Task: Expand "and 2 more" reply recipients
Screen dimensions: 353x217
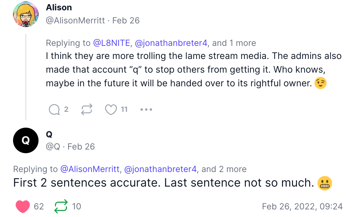Action: point(224,169)
